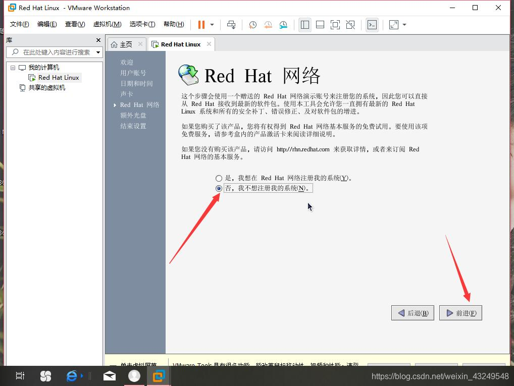Select Red Hat Linux in the library tree

59,78
